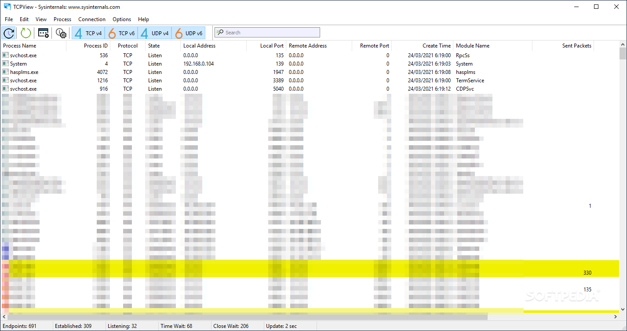The height and width of the screenshot is (331, 627).
Task: Click the Time Wait: 68 status entry
Action: 176,326
